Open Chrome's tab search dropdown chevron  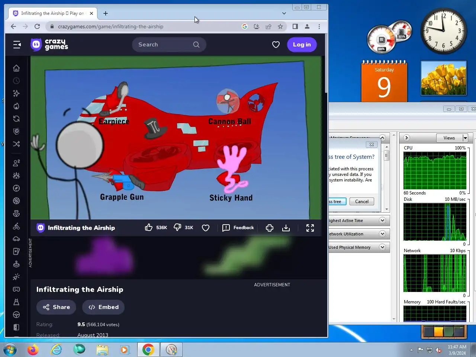point(284,13)
